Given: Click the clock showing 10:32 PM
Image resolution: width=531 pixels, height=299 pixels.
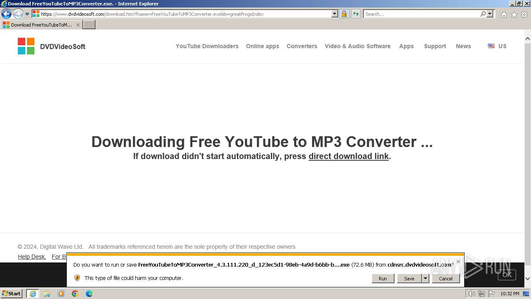Looking at the screenshot, I should click(x=510, y=294).
